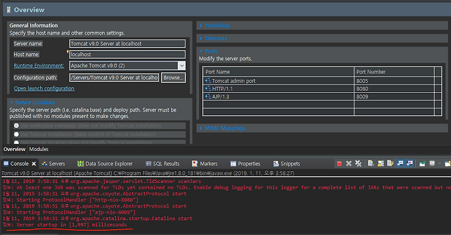Toggle Scroll Lock in the console

(x=381, y=164)
